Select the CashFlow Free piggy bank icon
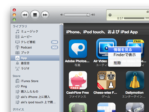The width and height of the screenshot is (149, 112). [78, 80]
